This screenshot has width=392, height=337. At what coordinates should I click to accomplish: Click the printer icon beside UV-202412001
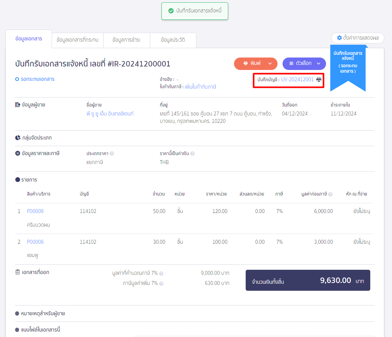pyautogui.click(x=319, y=80)
